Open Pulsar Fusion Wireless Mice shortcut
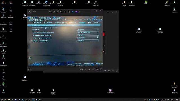Image resolution: width=180 pixels, height=101 pixels. coord(46,3)
